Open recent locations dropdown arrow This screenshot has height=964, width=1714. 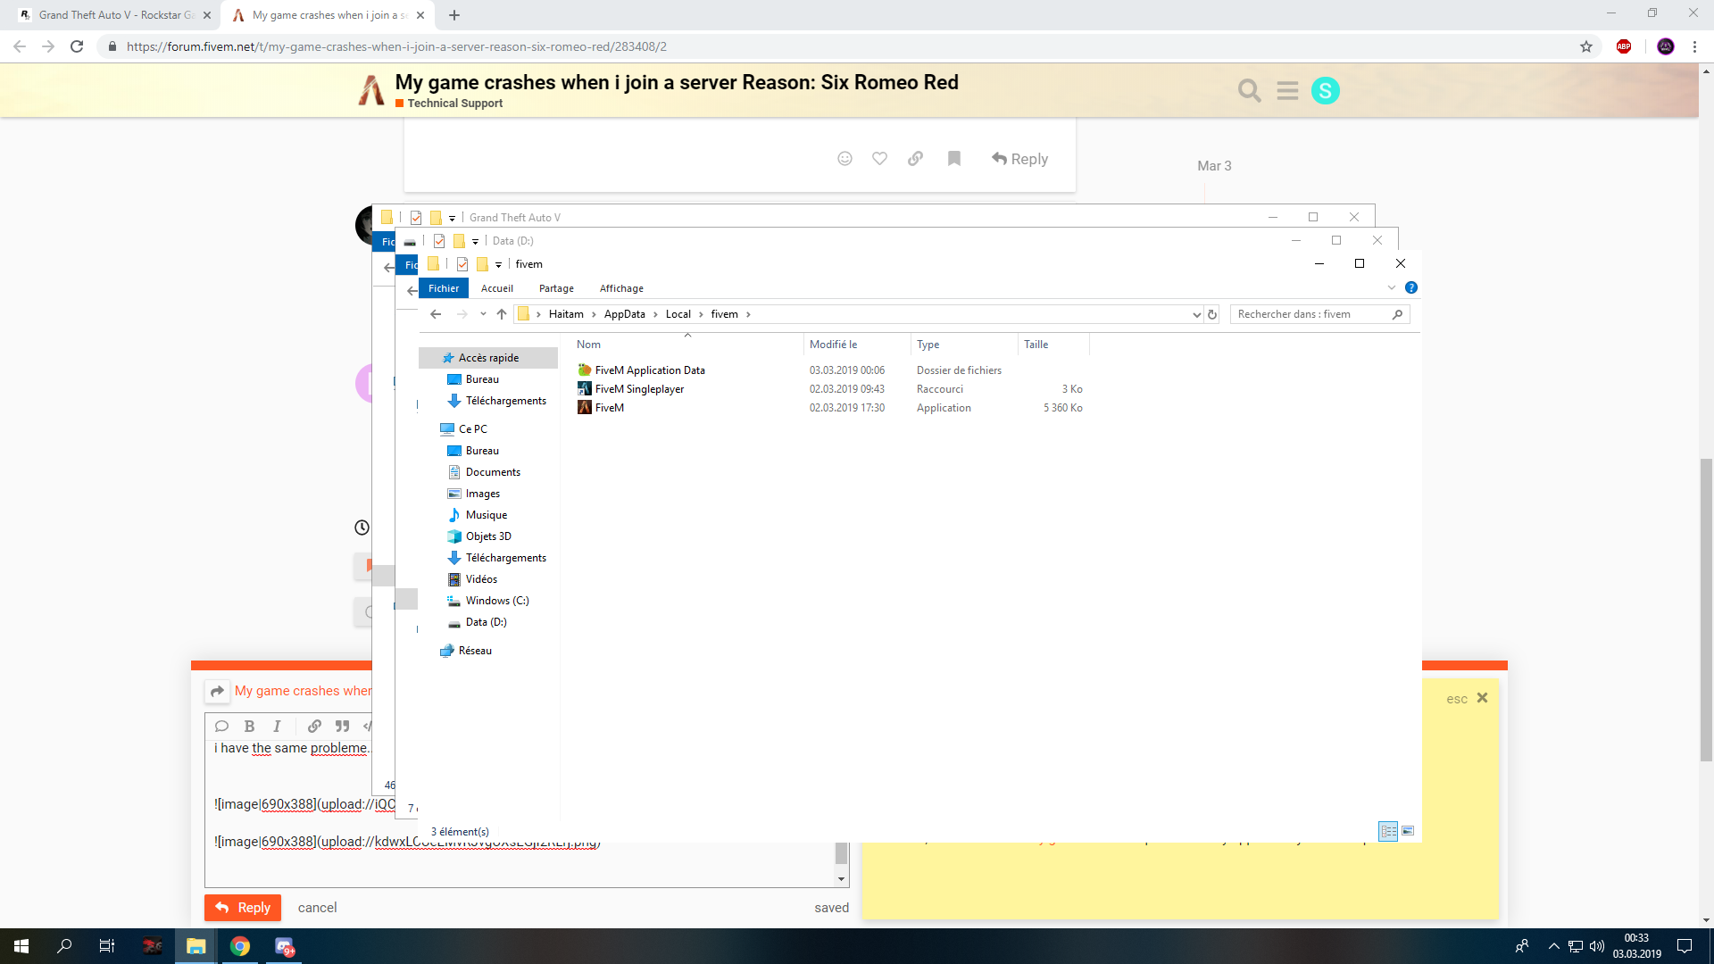pyautogui.click(x=483, y=314)
